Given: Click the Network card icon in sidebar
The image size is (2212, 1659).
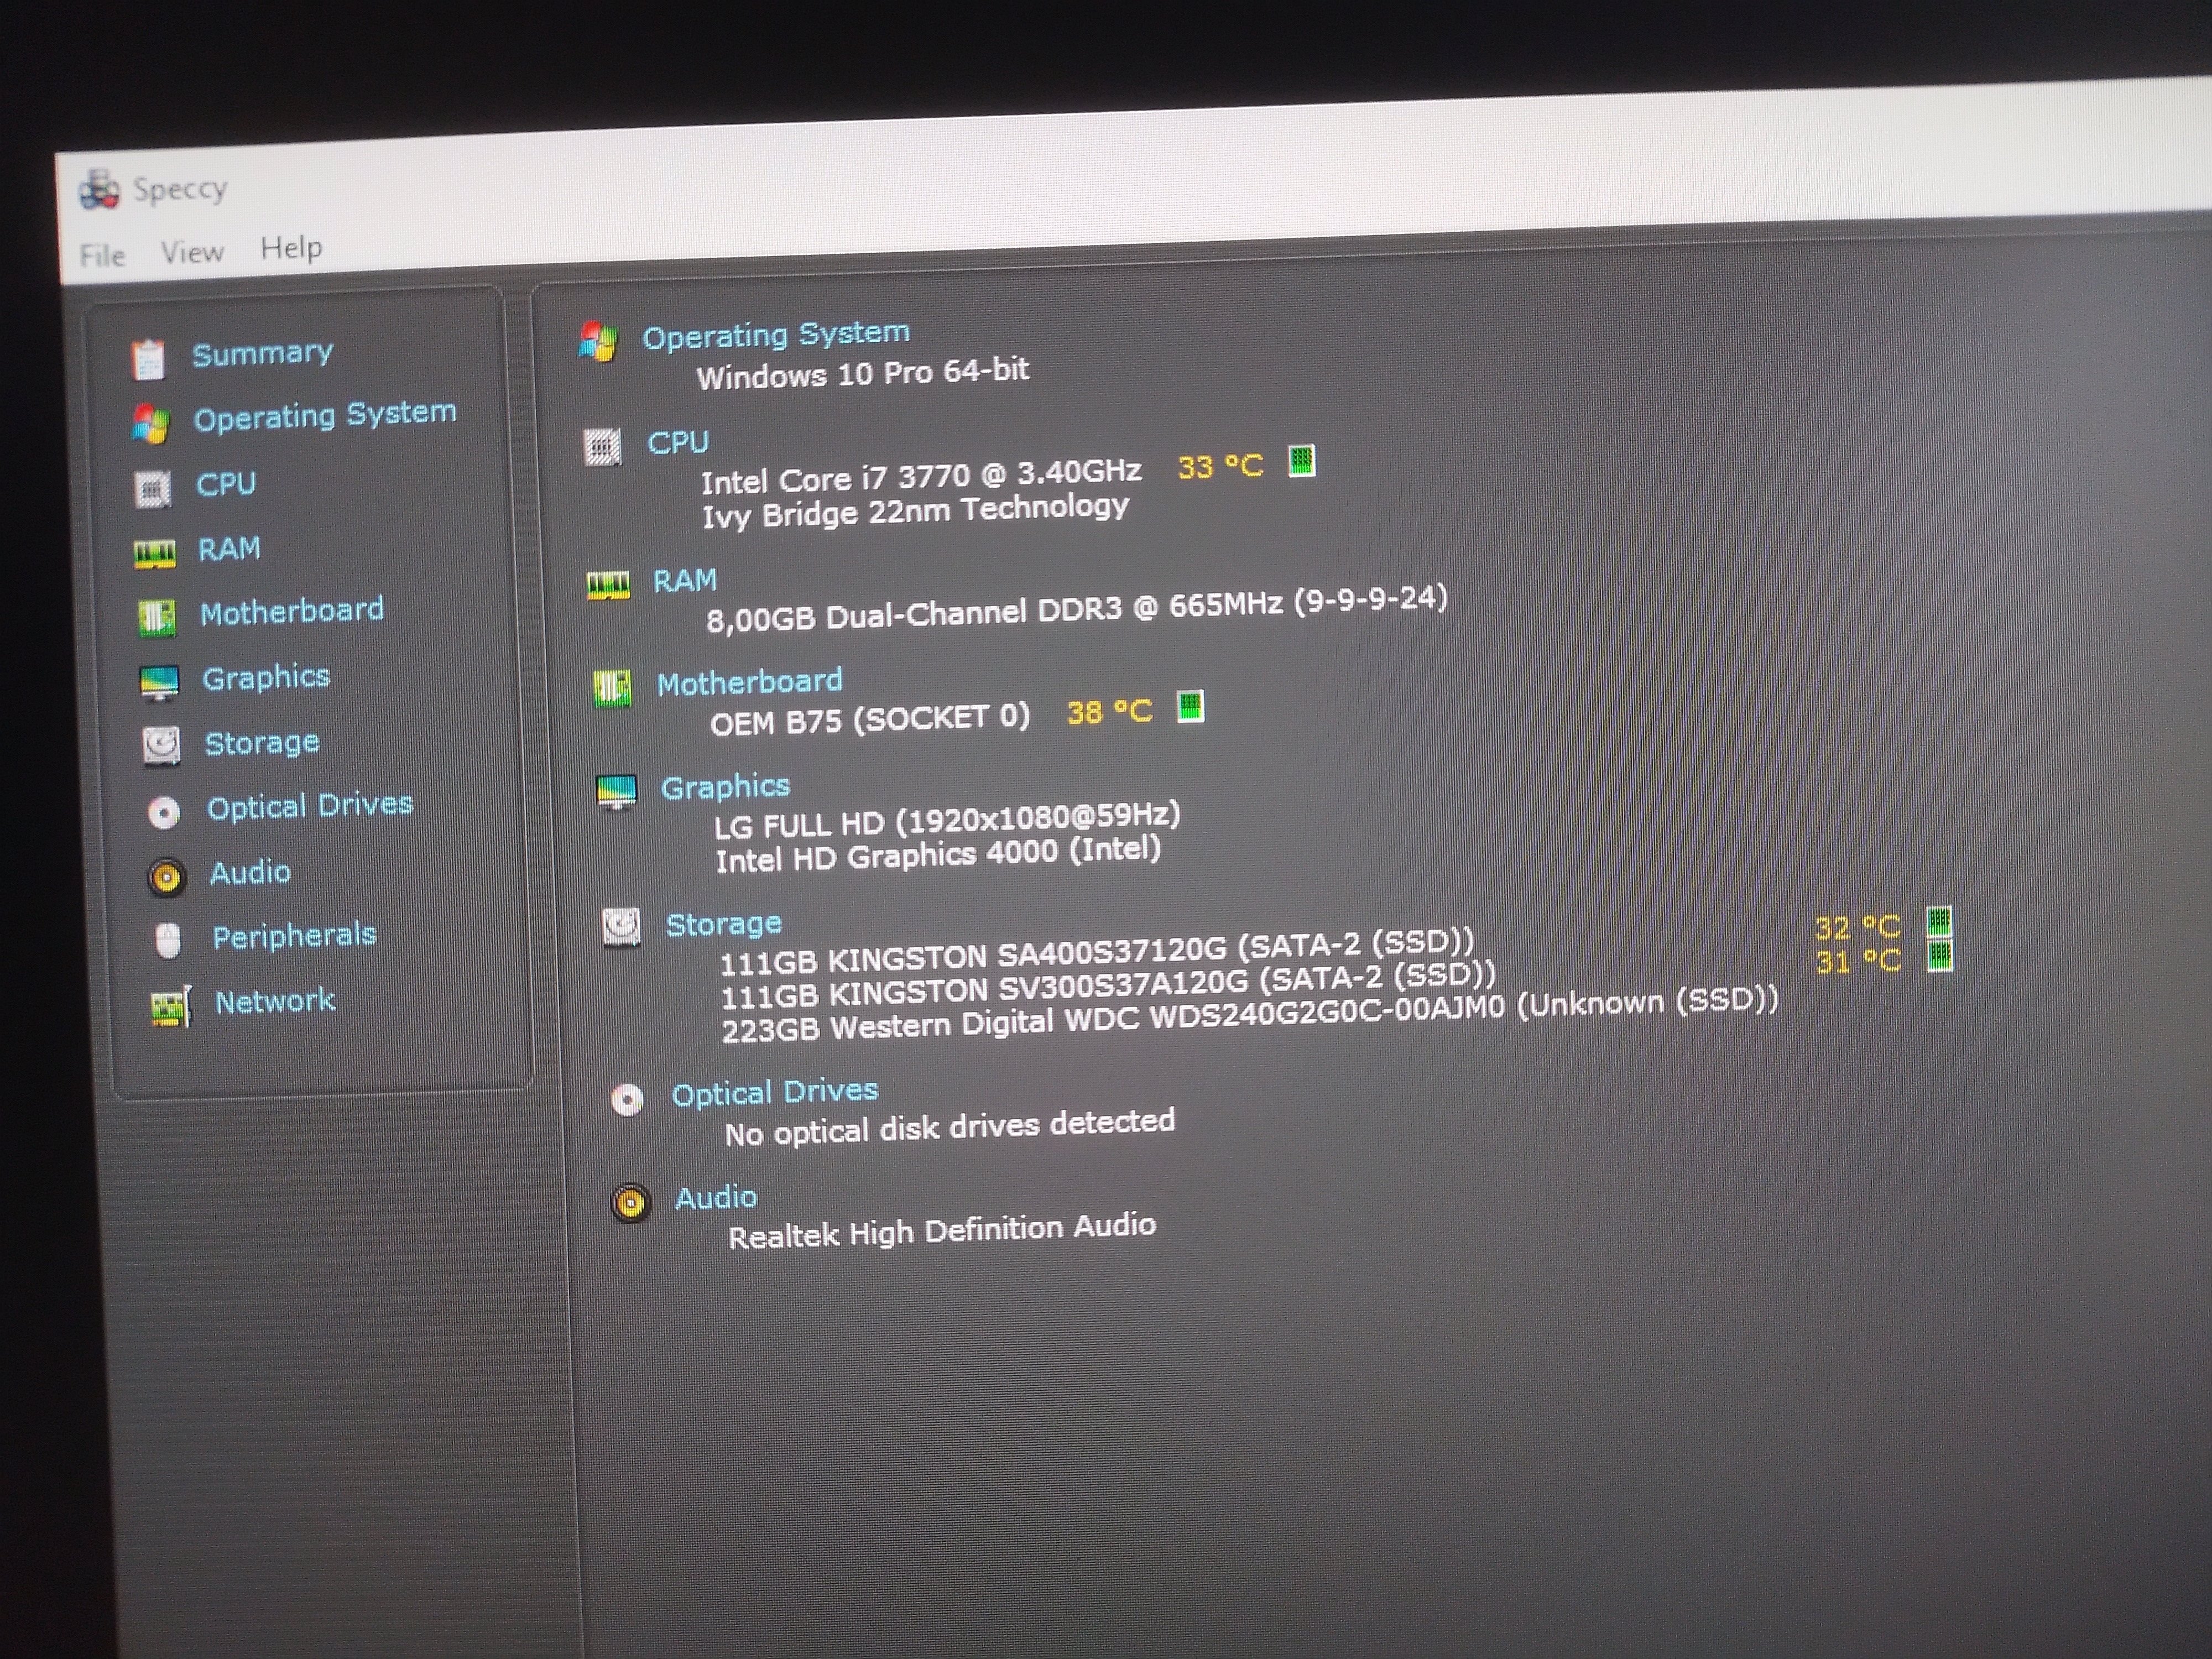Looking at the screenshot, I should click(170, 1007).
